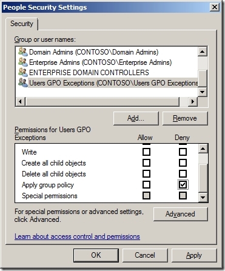Open Learn about access control link
Image resolution: width=225 pixels, height=271 pixels.
(x=77, y=236)
